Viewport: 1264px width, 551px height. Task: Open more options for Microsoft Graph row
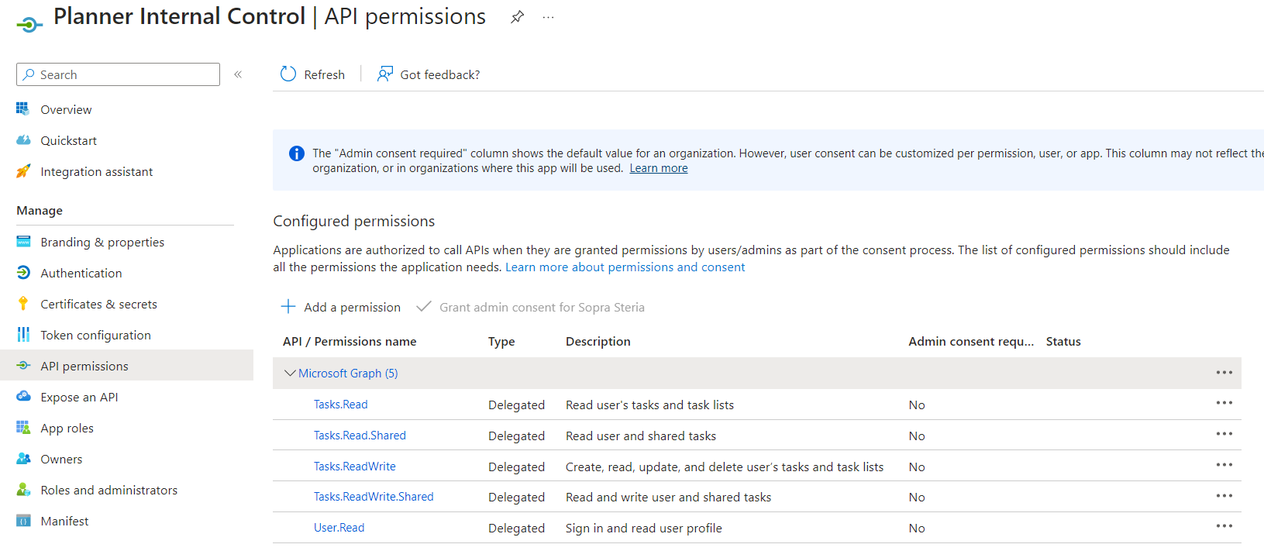pyautogui.click(x=1224, y=373)
